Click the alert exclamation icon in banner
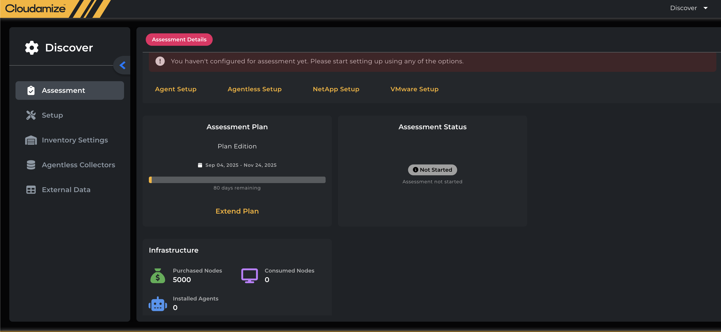Viewport: 721px width, 332px height. click(160, 61)
